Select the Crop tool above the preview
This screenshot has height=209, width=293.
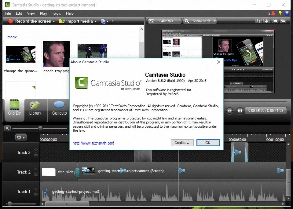coord(259,21)
